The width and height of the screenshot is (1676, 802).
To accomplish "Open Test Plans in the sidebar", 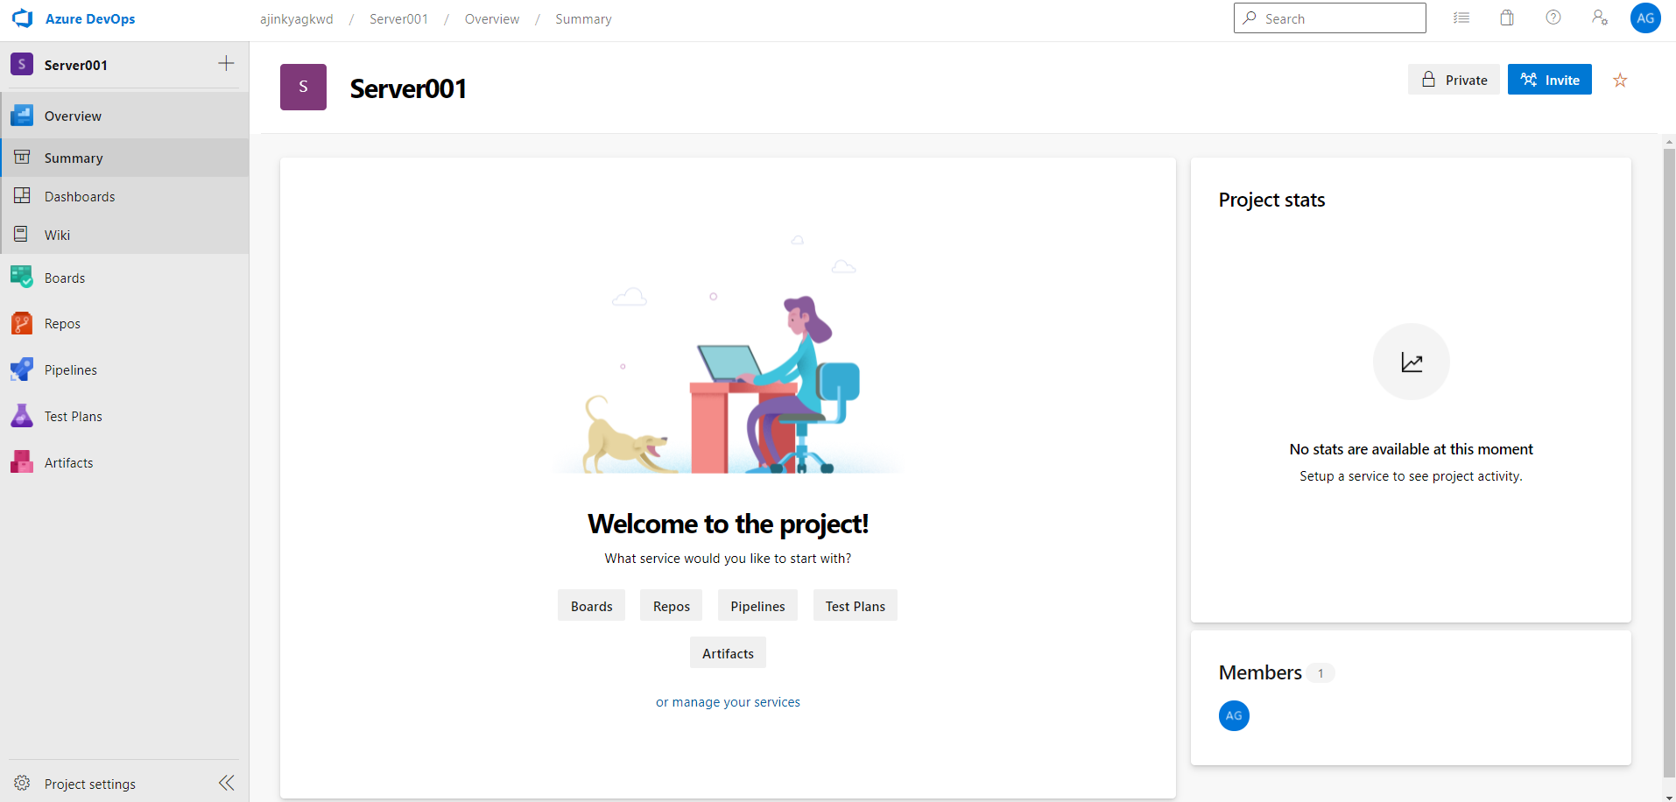I will [x=73, y=417].
